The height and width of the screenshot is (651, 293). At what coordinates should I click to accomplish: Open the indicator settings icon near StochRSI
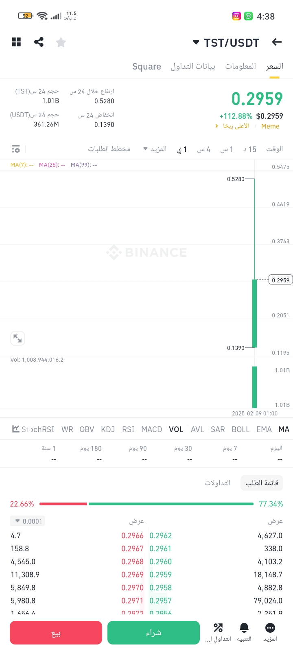click(x=16, y=429)
